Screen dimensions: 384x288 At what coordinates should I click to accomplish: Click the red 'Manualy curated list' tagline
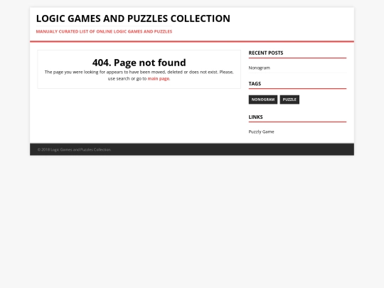(104, 31)
